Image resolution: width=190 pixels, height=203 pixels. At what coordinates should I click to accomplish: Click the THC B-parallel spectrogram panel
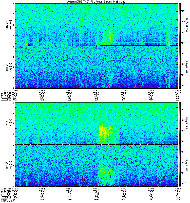click(96, 165)
